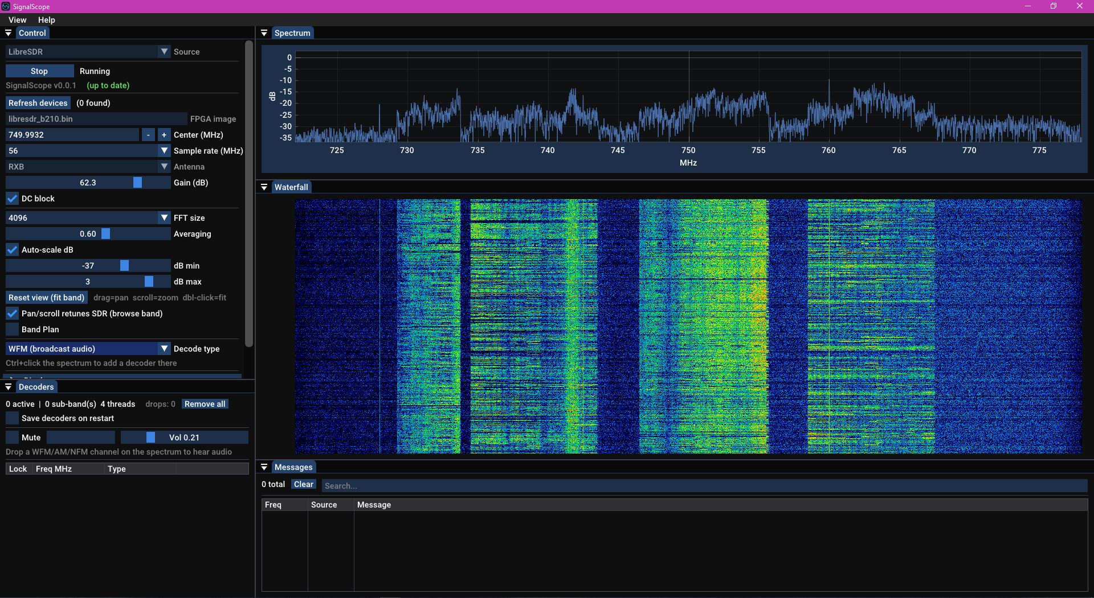
Task: Click the spectrum plot at 750 MHz
Action: 689,97
